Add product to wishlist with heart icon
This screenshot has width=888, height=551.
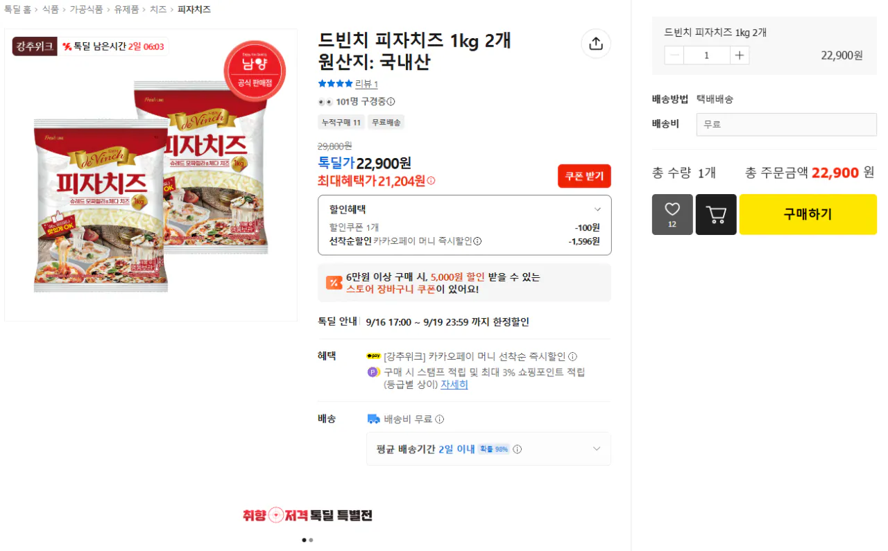tap(672, 214)
